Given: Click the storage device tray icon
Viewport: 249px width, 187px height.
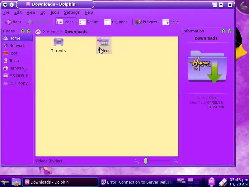Looking at the screenshot, I should coord(181,181).
